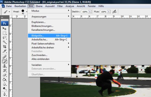Open the Bearbeiten menu

[x=20, y=6]
